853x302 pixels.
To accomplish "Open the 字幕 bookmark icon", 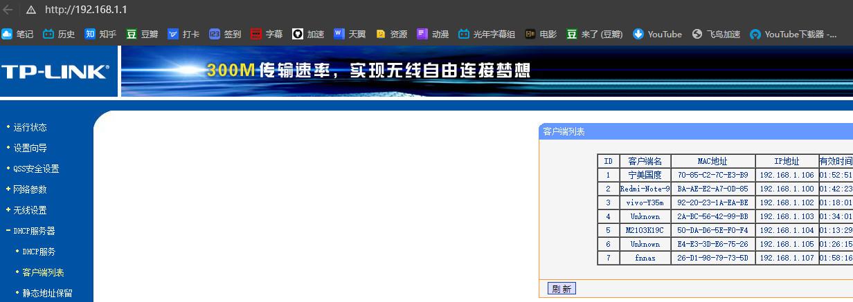I will (x=256, y=34).
